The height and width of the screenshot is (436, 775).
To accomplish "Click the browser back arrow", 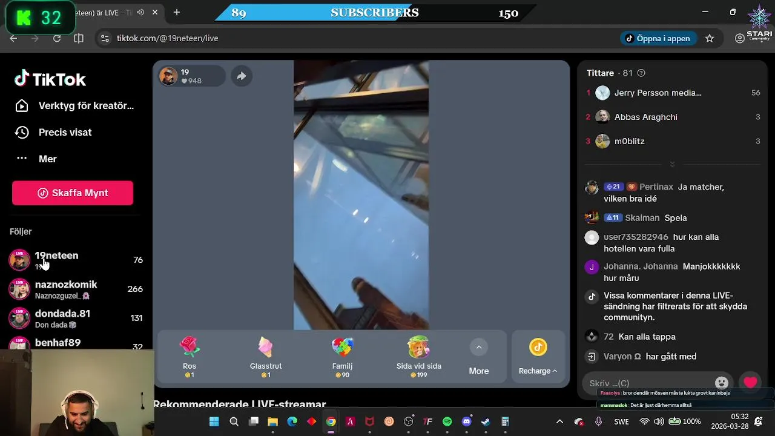I will tap(13, 38).
